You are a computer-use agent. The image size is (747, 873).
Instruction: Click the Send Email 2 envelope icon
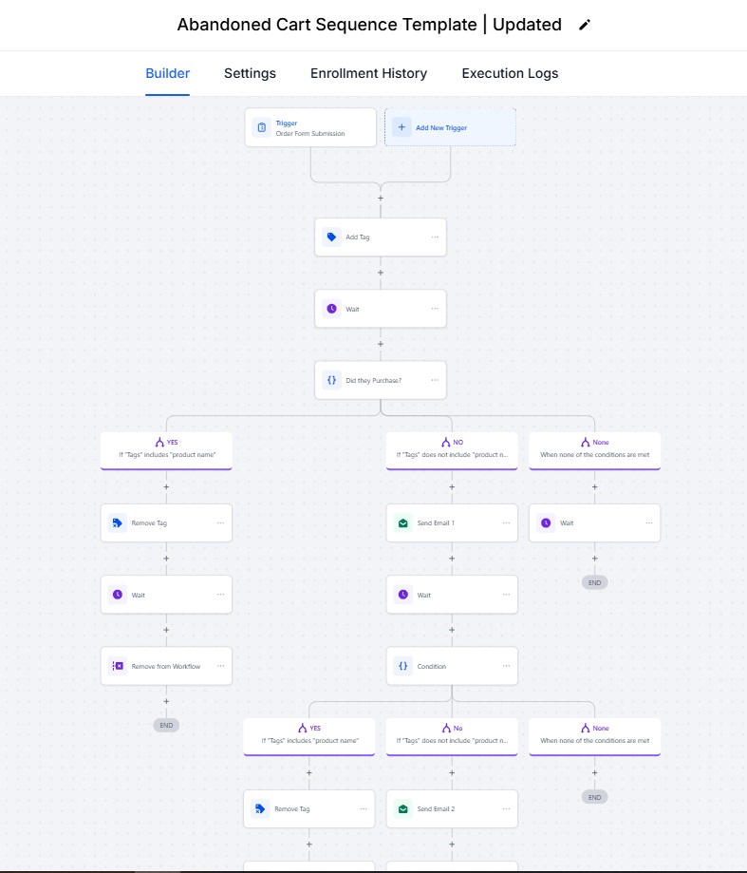click(402, 809)
